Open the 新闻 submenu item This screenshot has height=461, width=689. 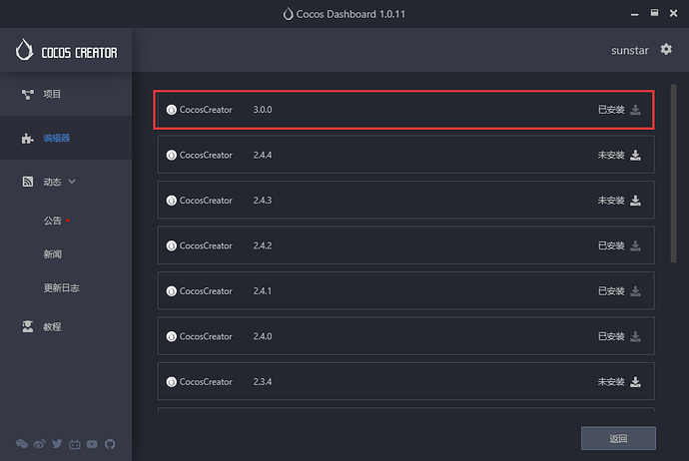click(x=52, y=254)
